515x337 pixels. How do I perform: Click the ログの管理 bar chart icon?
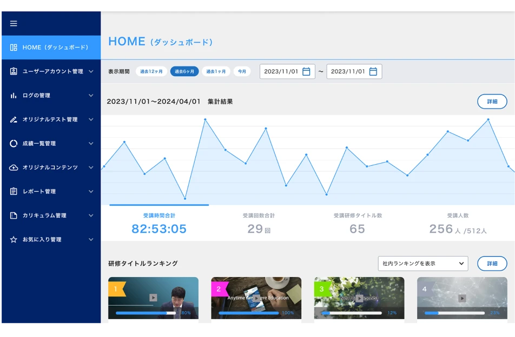[14, 96]
